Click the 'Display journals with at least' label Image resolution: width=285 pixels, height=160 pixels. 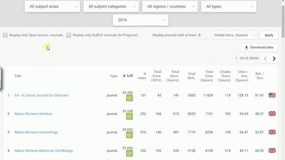175,35
